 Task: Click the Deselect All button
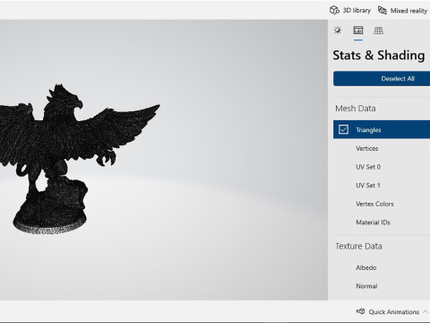click(382, 79)
